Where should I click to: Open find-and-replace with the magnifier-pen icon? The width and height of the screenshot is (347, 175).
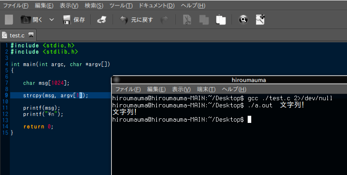click(260, 20)
